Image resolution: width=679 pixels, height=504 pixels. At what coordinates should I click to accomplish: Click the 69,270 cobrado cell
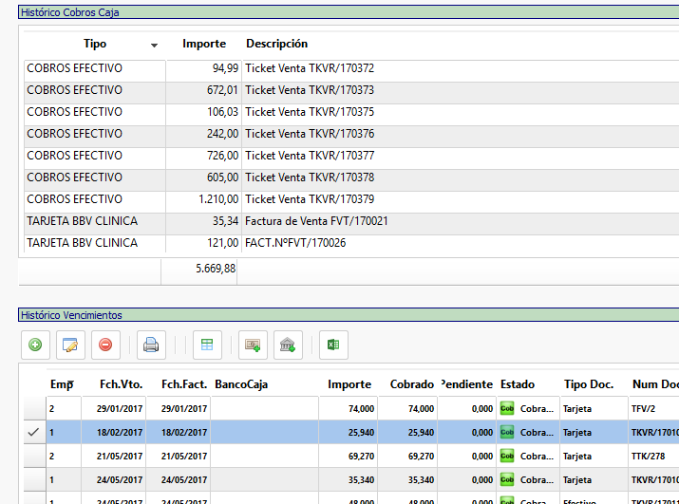click(407, 457)
